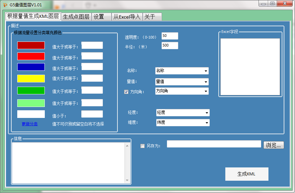Switch to the 生成点图层 tab
Viewport: 295px width, 193px height.
[76, 17]
